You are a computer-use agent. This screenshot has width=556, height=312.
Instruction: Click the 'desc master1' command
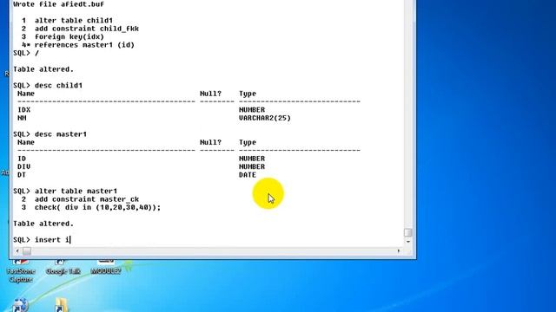click(61, 134)
